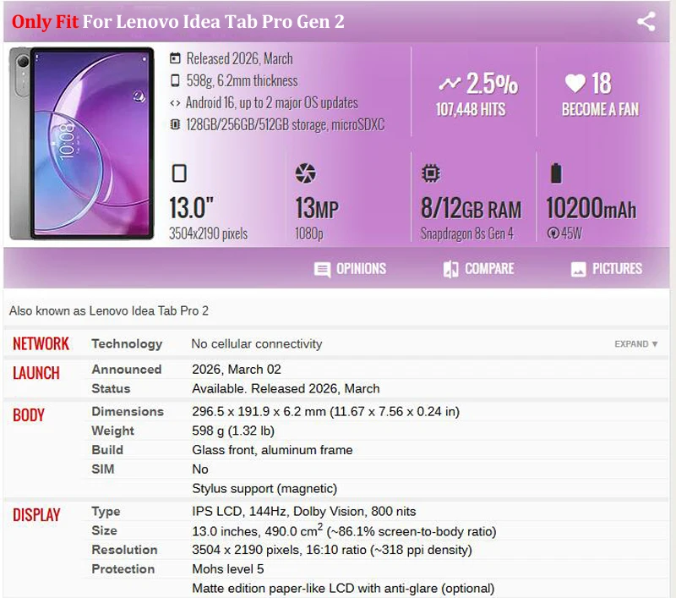Screen dimensions: 676x598
Task: Click the 'No' value in the SIM row
Action: coord(200,469)
